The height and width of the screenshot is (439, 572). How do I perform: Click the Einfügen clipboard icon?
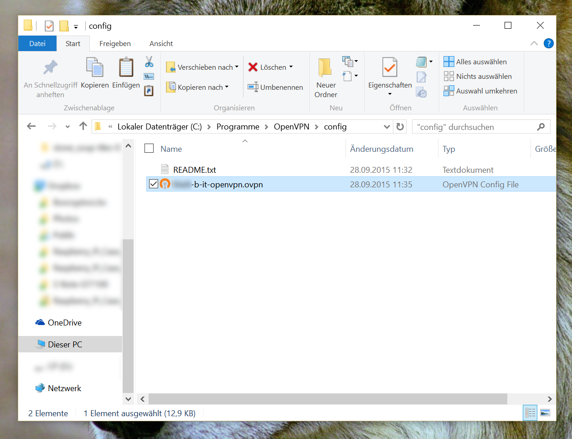tap(126, 67)
